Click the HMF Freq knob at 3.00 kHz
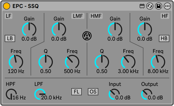Image resolution: width=174 pixels, height=106 pixels. 128,62
